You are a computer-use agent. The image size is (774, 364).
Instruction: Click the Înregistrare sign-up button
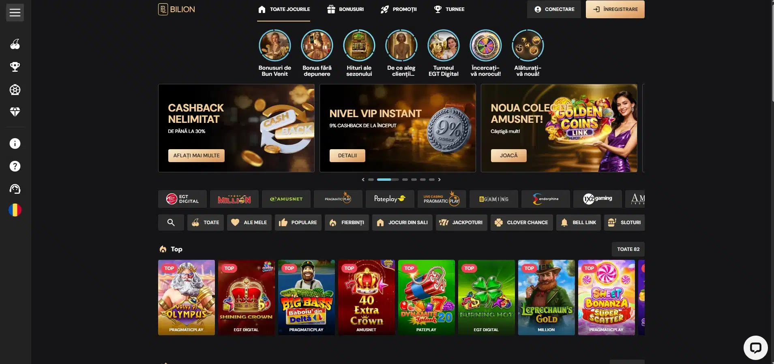615,9
